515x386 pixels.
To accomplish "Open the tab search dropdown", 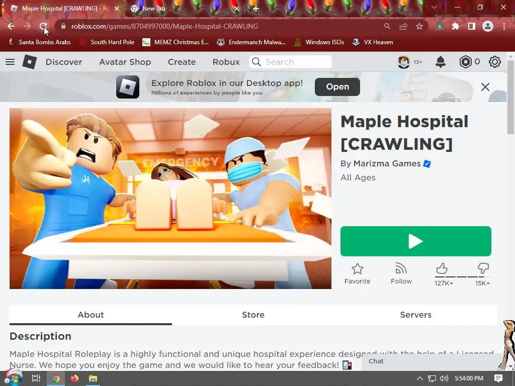I will tap(434, 7).
